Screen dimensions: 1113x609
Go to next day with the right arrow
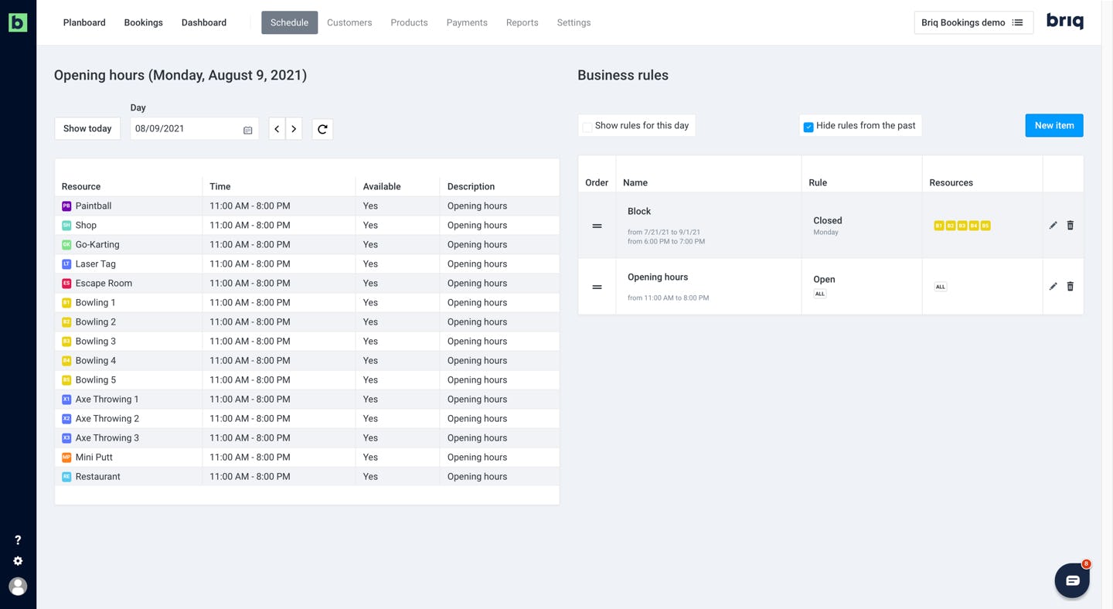point(294,128)
